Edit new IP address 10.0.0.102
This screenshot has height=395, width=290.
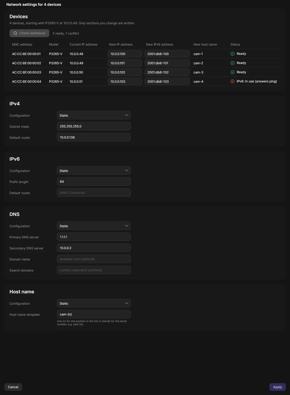point(125,72)
